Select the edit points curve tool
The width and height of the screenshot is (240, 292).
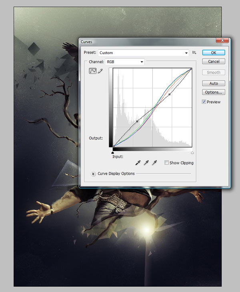click(92, 71)
